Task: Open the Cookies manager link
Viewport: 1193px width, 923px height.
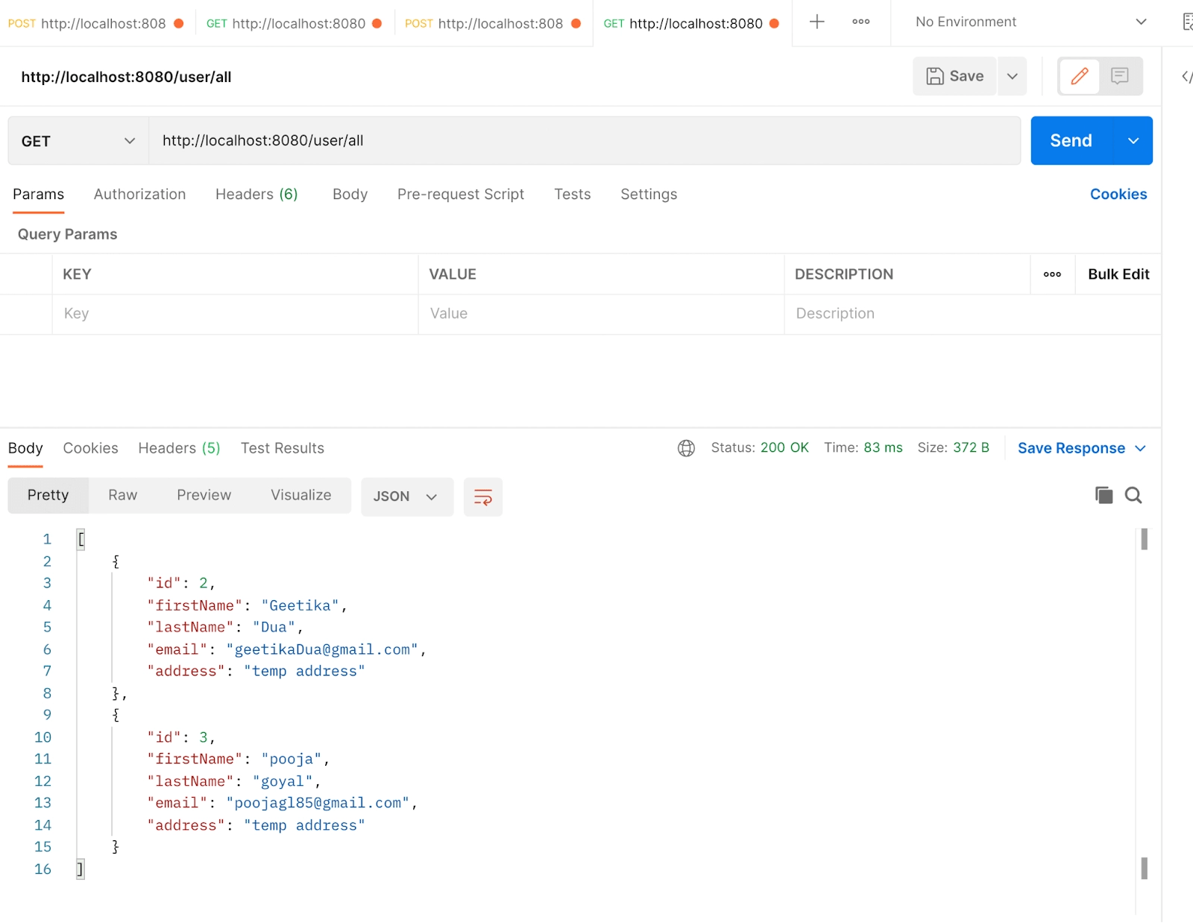Action: pyautogui.click(x=1118, y=194)
